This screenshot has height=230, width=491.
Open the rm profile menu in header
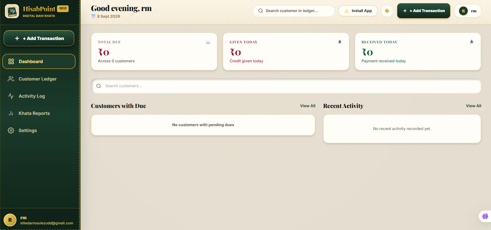[x=468, y=11]
